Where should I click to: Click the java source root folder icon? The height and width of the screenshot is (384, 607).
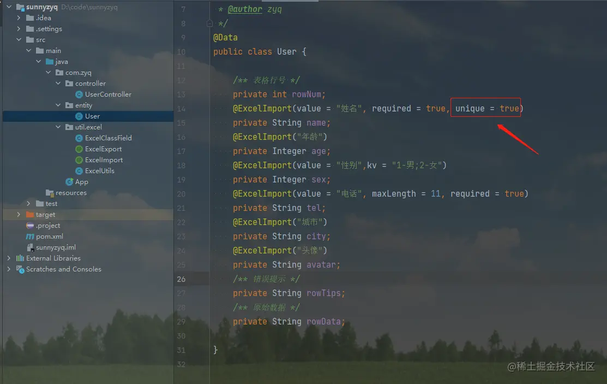click(50, 61)
